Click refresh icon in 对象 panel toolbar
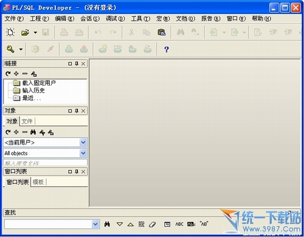This screenshot has width=304, height=237. pos(8,132)
